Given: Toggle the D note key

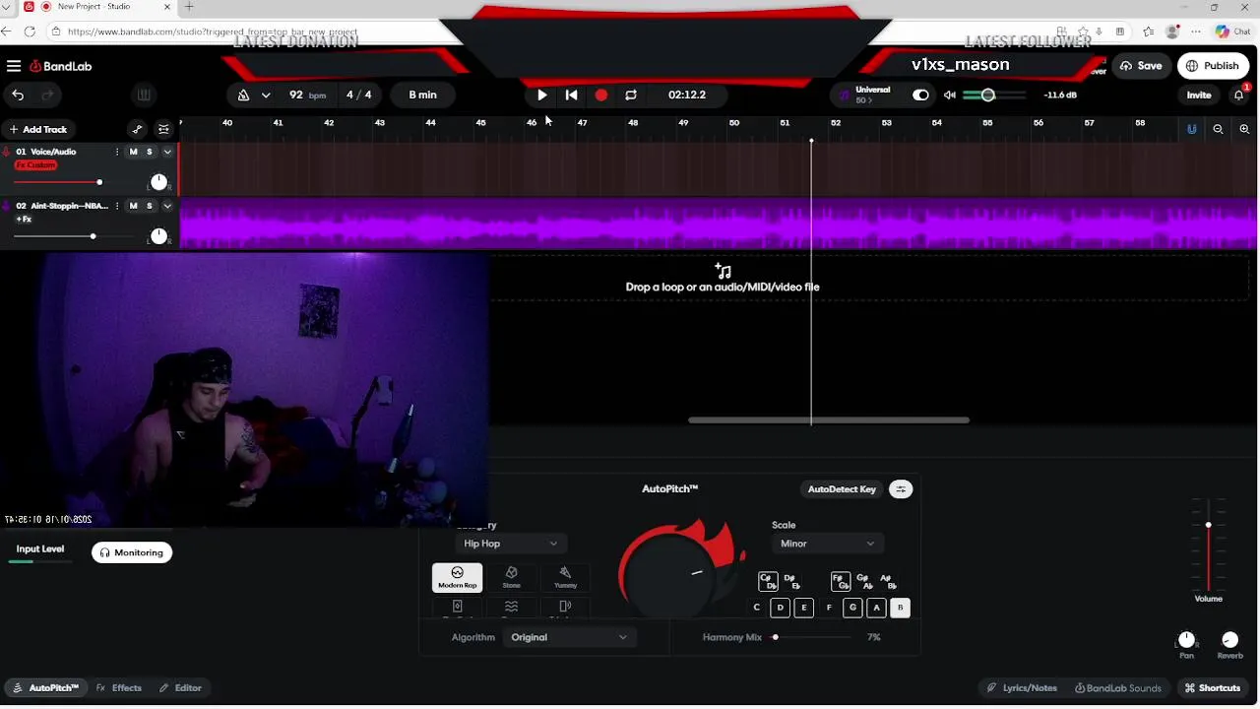Looking at the screenshot, I should tap(780, 608).
